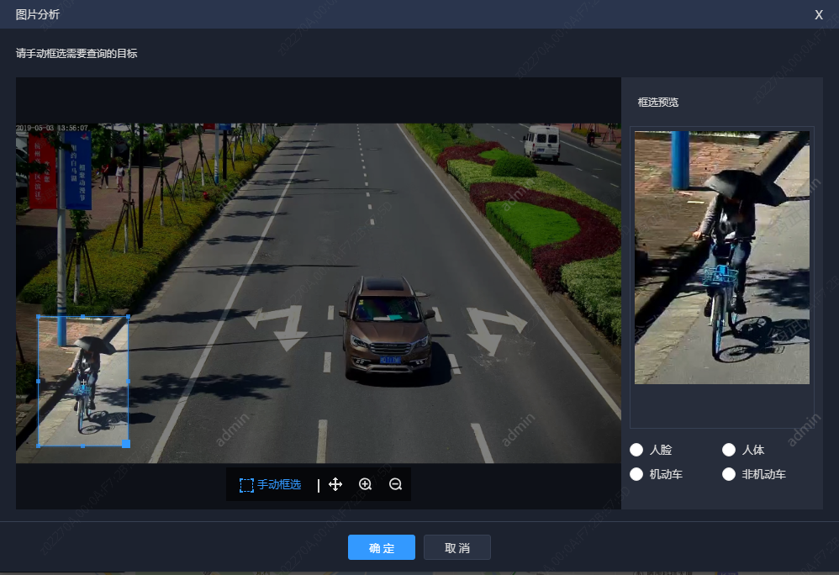Click the zoom in magnifier icon
This screenshot has width=839, height=575.
click(x=366, y=484)
